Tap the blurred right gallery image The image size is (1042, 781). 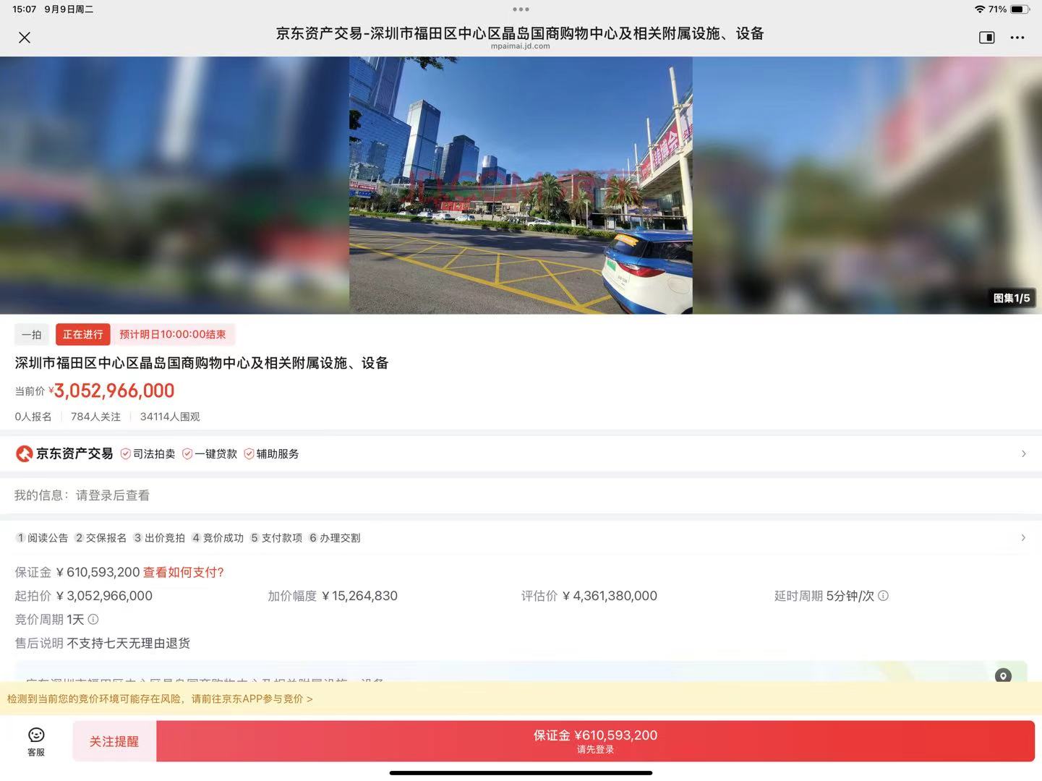[x=867, y=185]
